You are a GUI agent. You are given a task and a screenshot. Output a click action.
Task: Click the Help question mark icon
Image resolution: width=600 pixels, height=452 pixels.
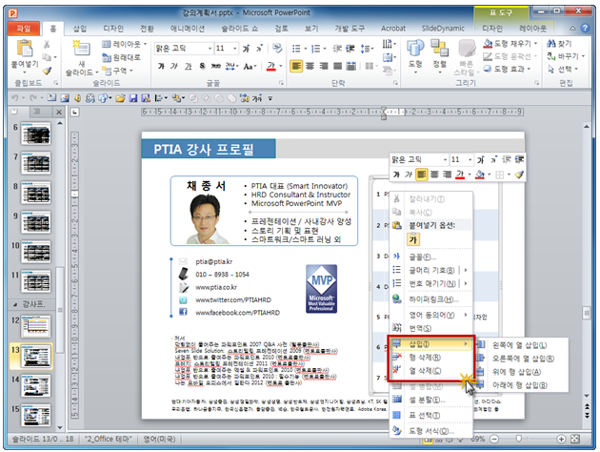tap(585, 28)
